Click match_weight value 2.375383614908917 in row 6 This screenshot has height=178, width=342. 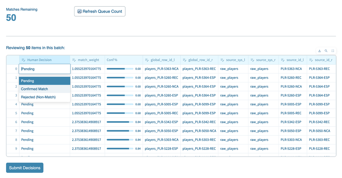88,122
